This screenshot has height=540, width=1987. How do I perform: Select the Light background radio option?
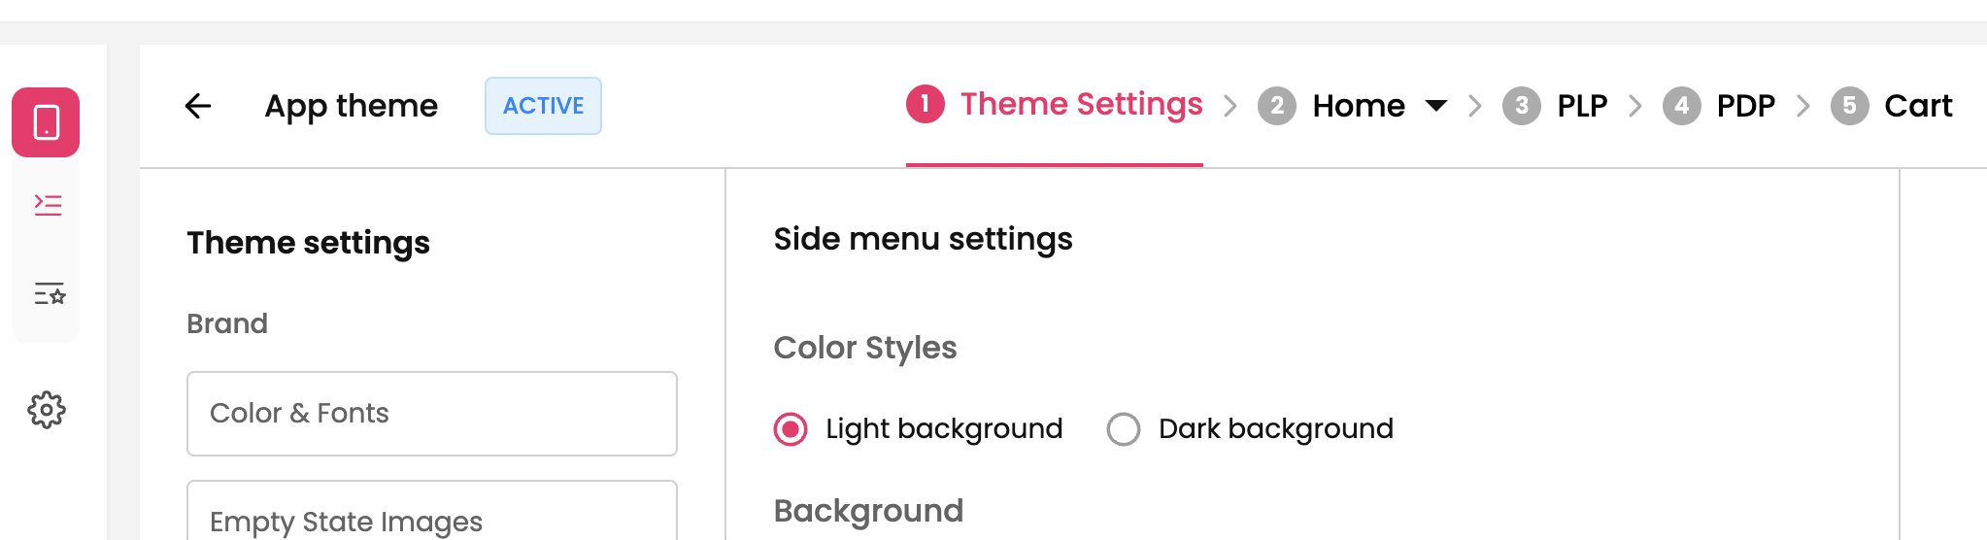(x=791, y=429)
